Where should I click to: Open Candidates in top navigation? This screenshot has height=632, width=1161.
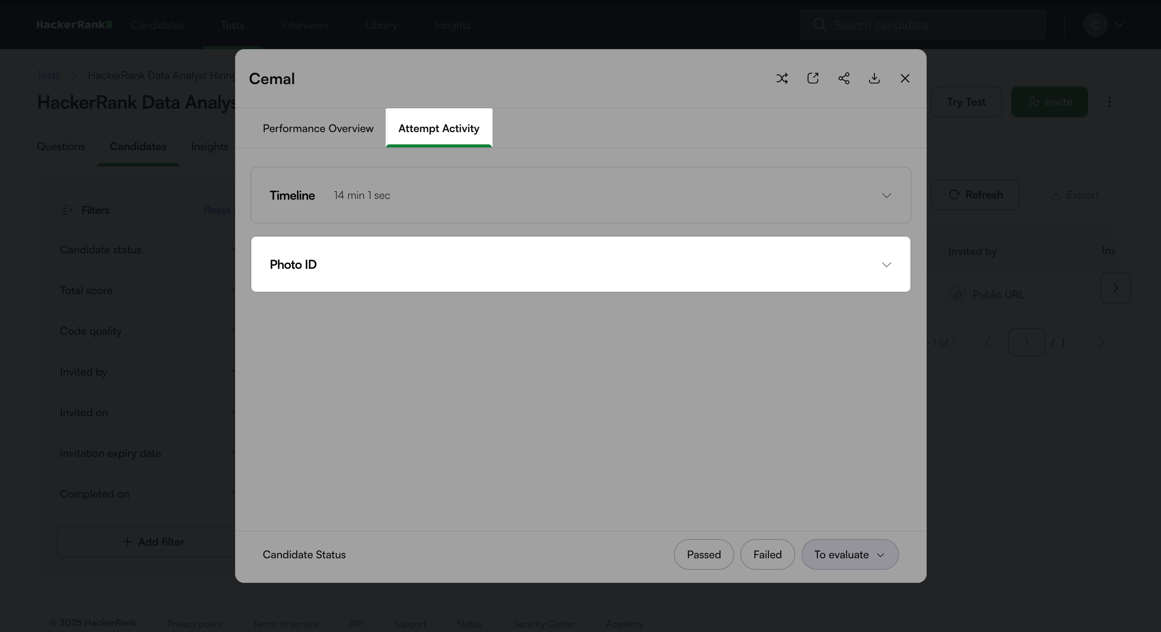coord(157,25)
